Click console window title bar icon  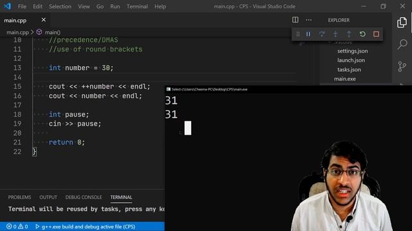point(169,89)
